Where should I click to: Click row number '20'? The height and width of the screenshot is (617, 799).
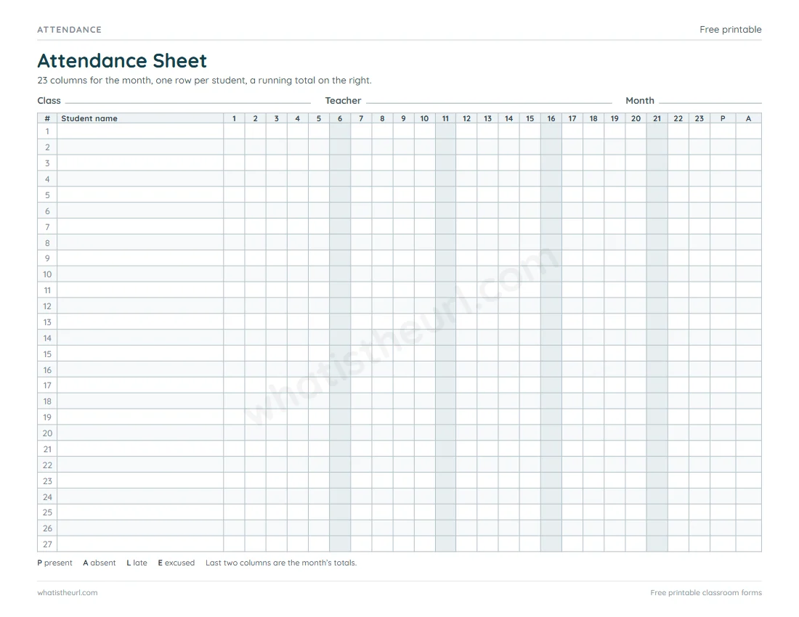click(x=47, y=433)
